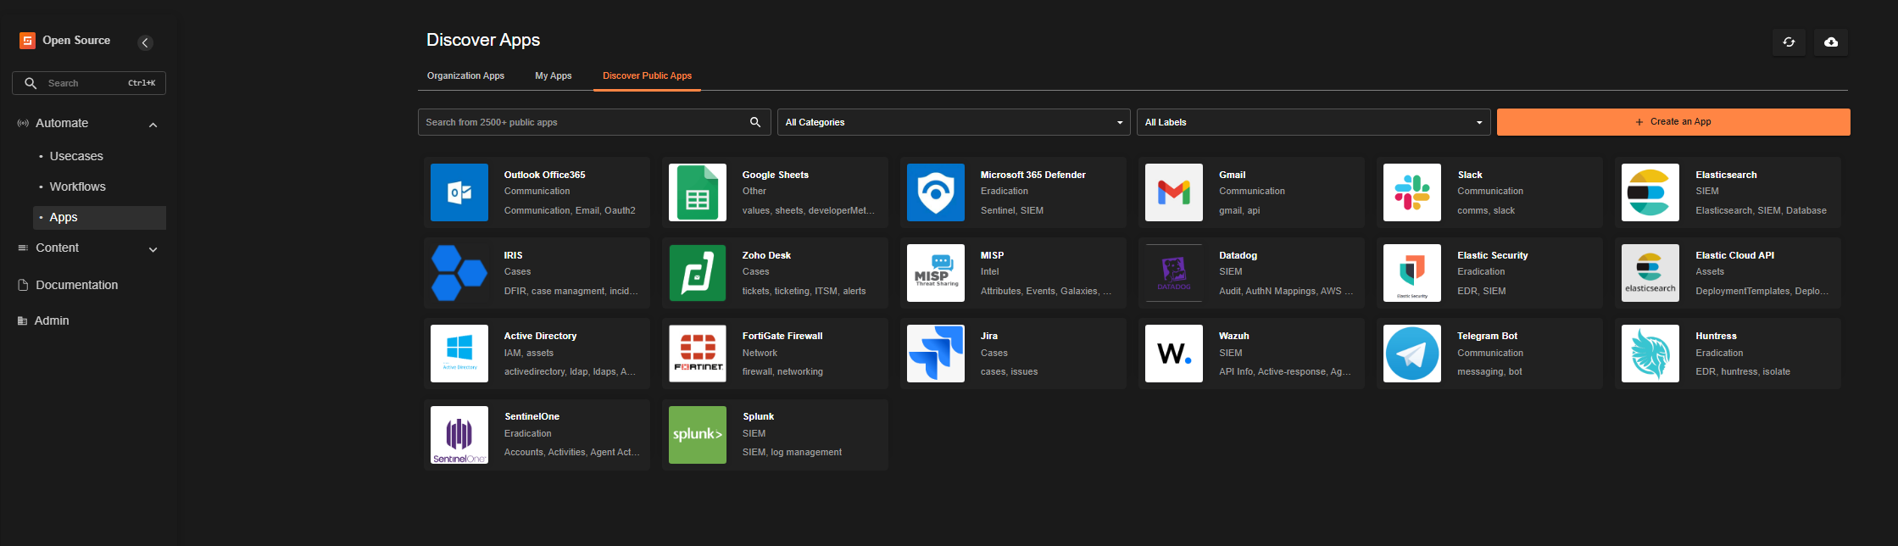Screen dimensions: 1898x546
Task: Open the All Categories dropdown
Action: [x=954, y=122]
